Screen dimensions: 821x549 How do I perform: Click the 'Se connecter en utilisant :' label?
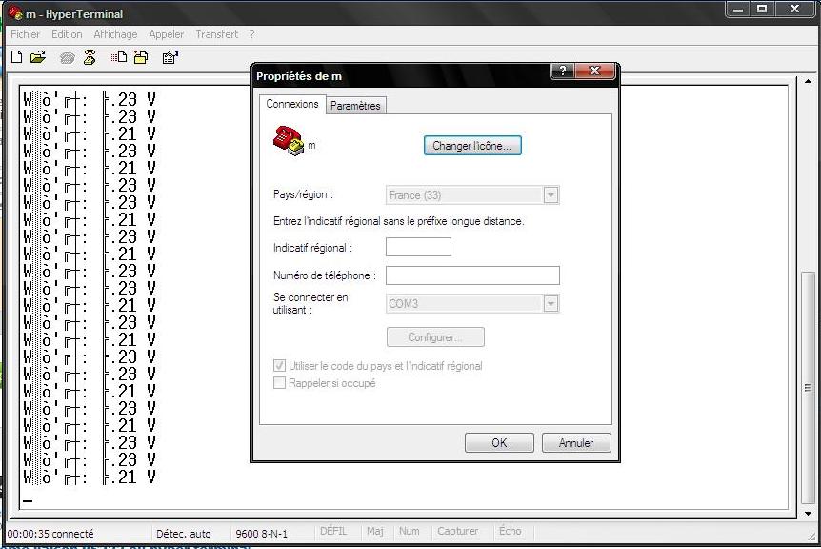tap(310, 303)
